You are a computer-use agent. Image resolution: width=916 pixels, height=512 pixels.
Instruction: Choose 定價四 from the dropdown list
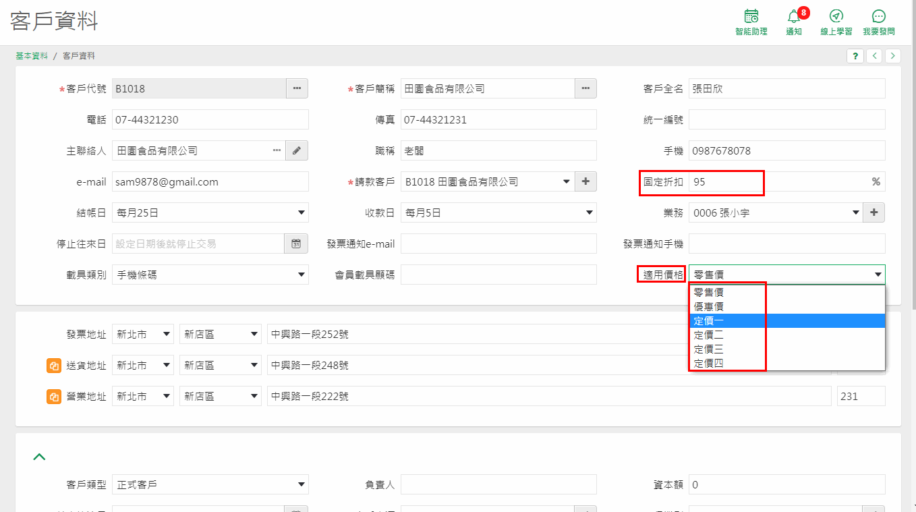click(787, 364)
